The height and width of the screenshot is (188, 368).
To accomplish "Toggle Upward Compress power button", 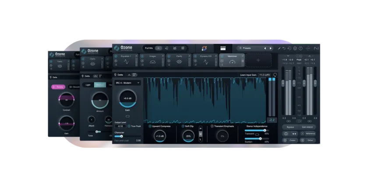I will pos(150,126).
